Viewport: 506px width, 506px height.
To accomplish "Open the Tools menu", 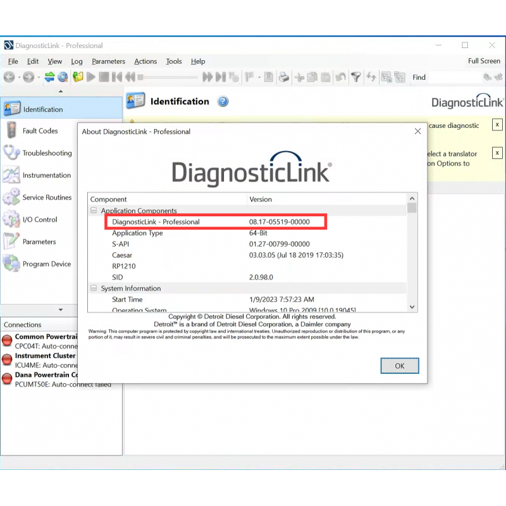I will point(173,61).
